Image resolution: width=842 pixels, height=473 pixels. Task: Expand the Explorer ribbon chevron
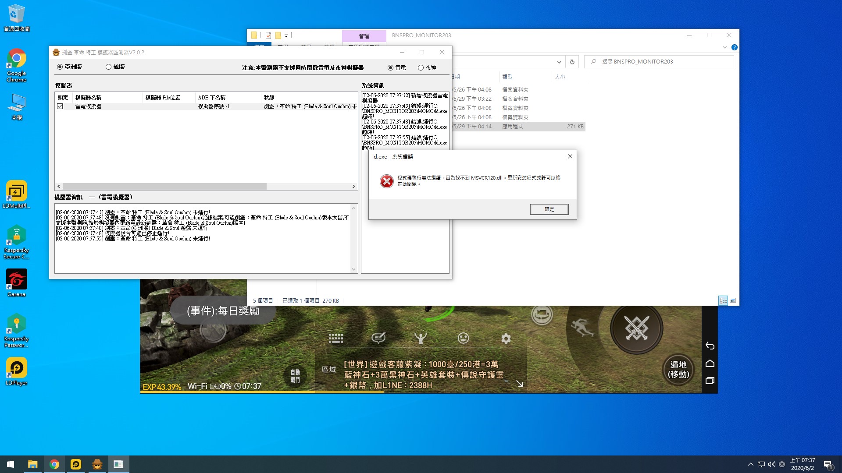tap(724, 47)
